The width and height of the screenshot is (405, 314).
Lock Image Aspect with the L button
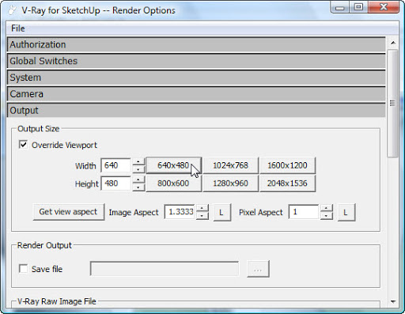click(x=221, y=212)
